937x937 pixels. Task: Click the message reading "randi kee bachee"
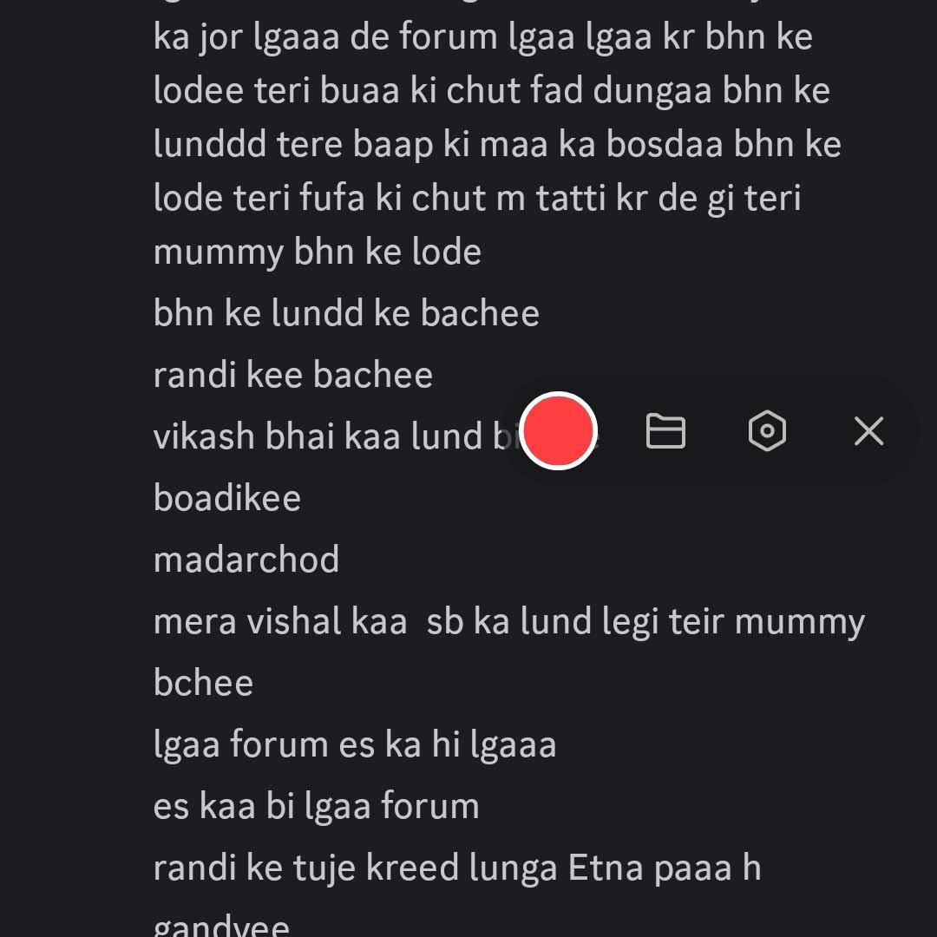pos(292,375)
